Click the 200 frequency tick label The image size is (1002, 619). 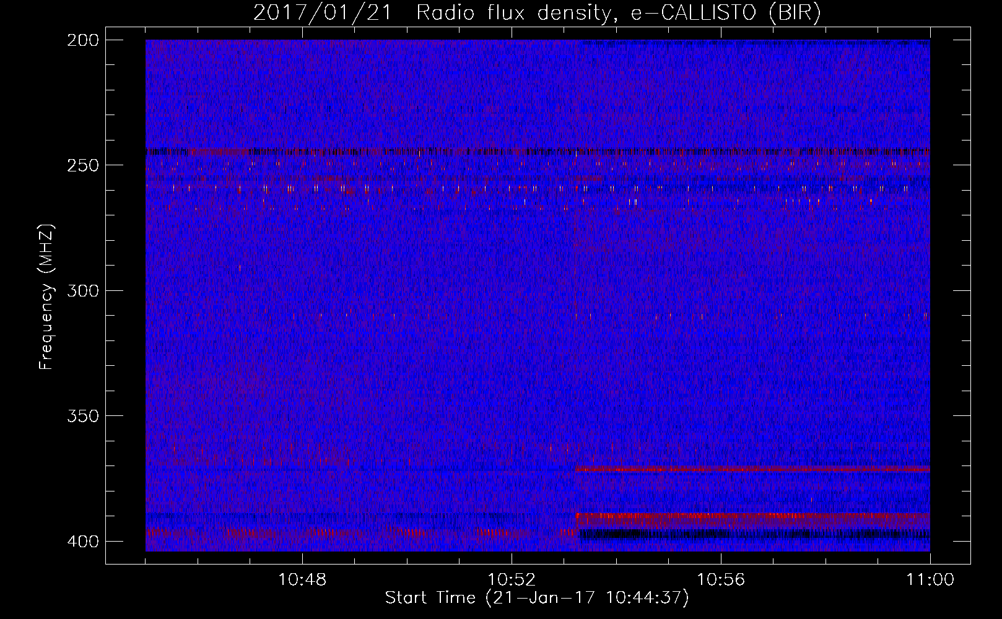coord(83,40)
